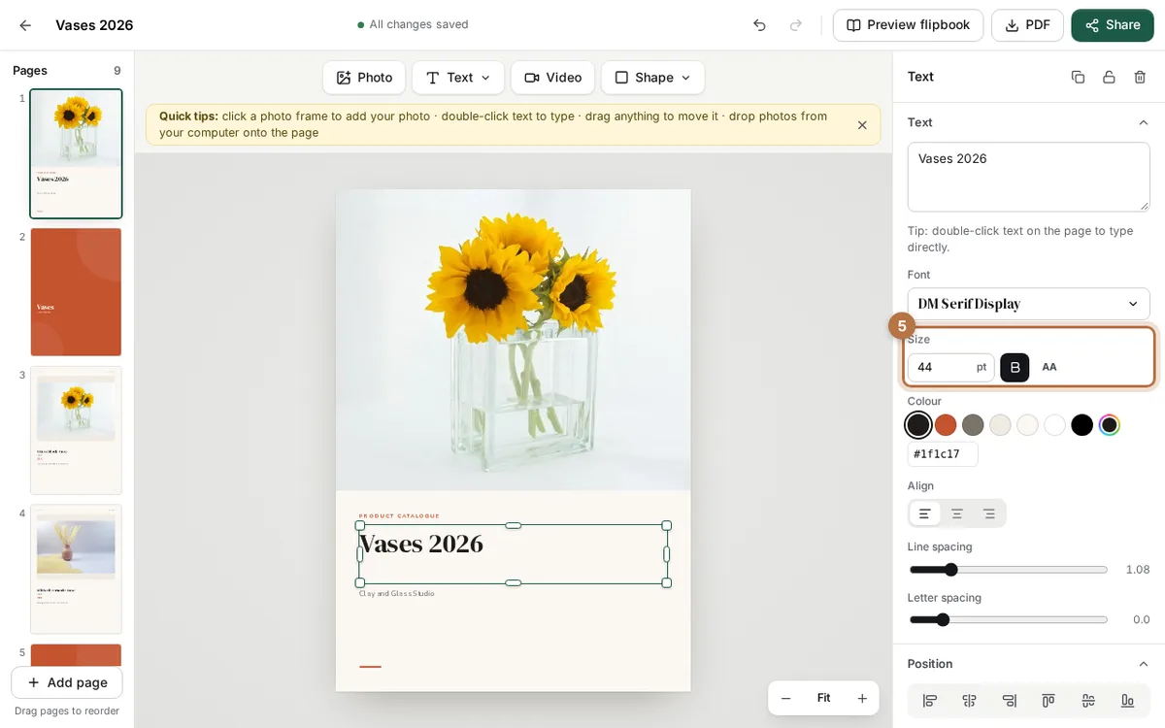Duplicate the selected text element
Screen dimensions: 1165x728
pyautogui.click(x=1078, y=77)
